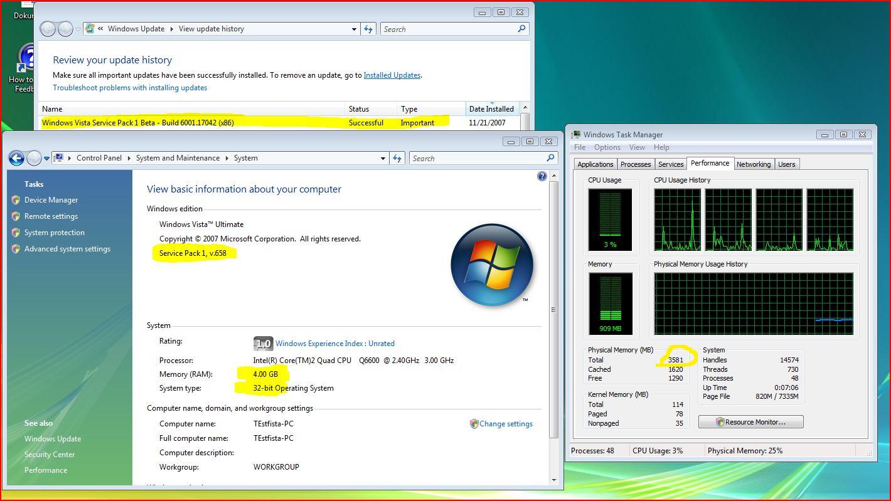891x501 pixels.
Task: Open Device Manager from Tasks pane
Action: pyautogui.click(x=51, y=200)
